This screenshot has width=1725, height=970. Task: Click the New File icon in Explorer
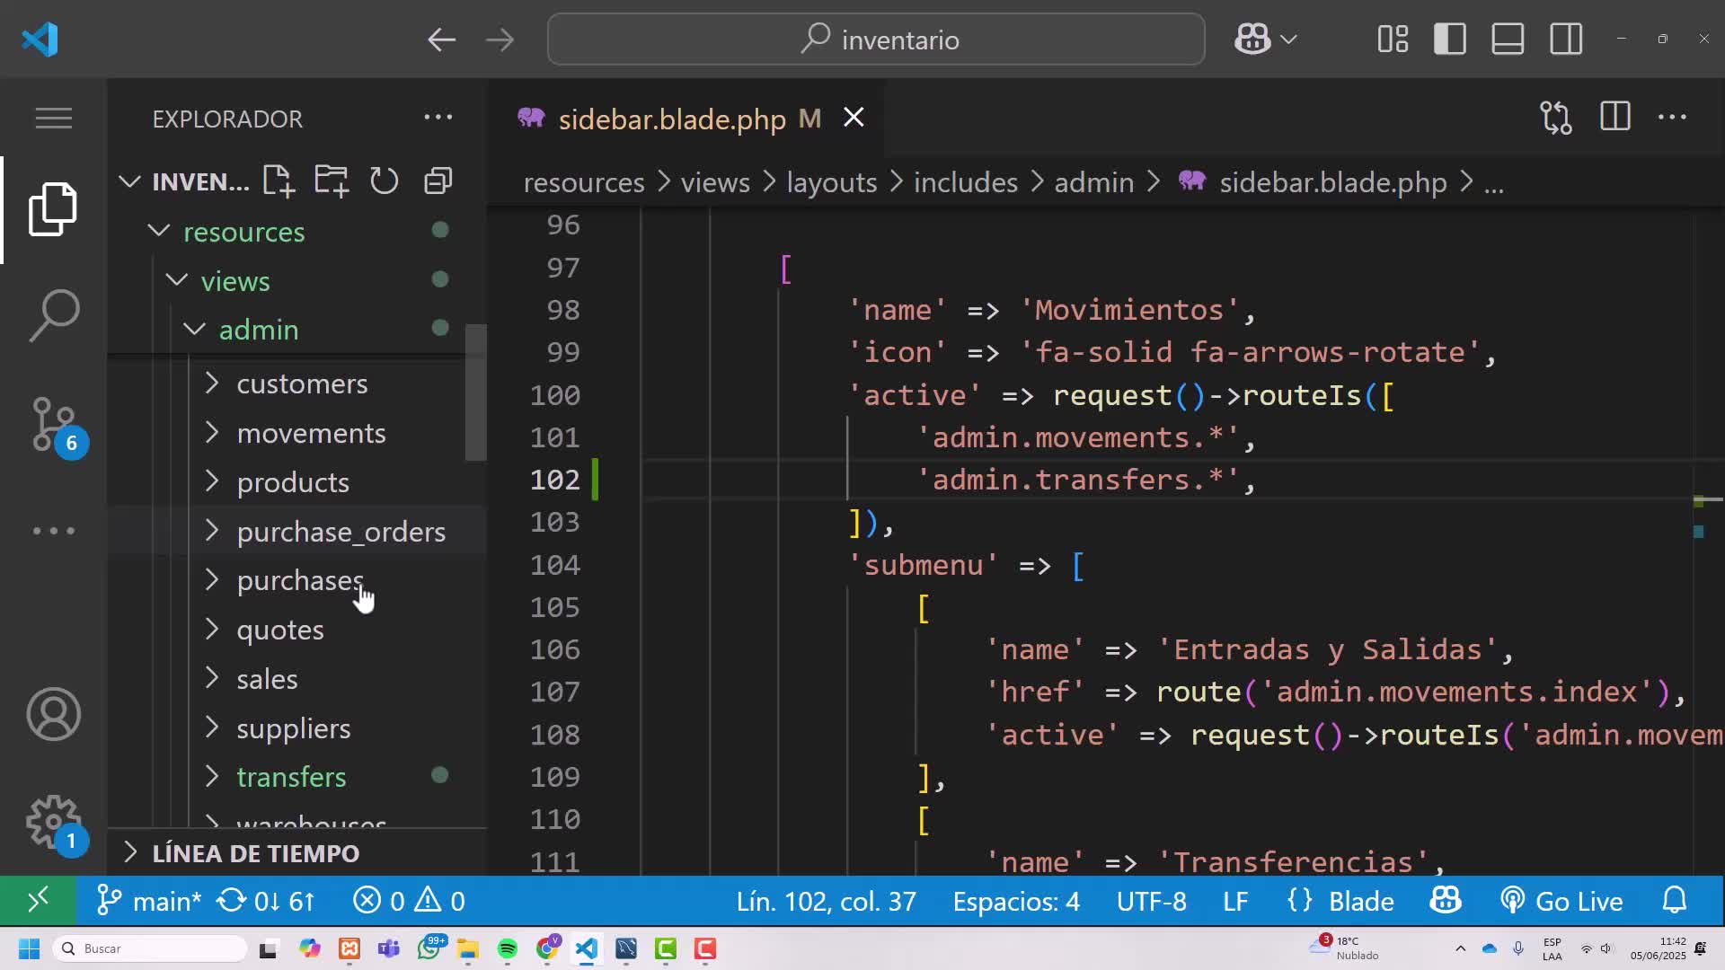click(x=279, y=181)
